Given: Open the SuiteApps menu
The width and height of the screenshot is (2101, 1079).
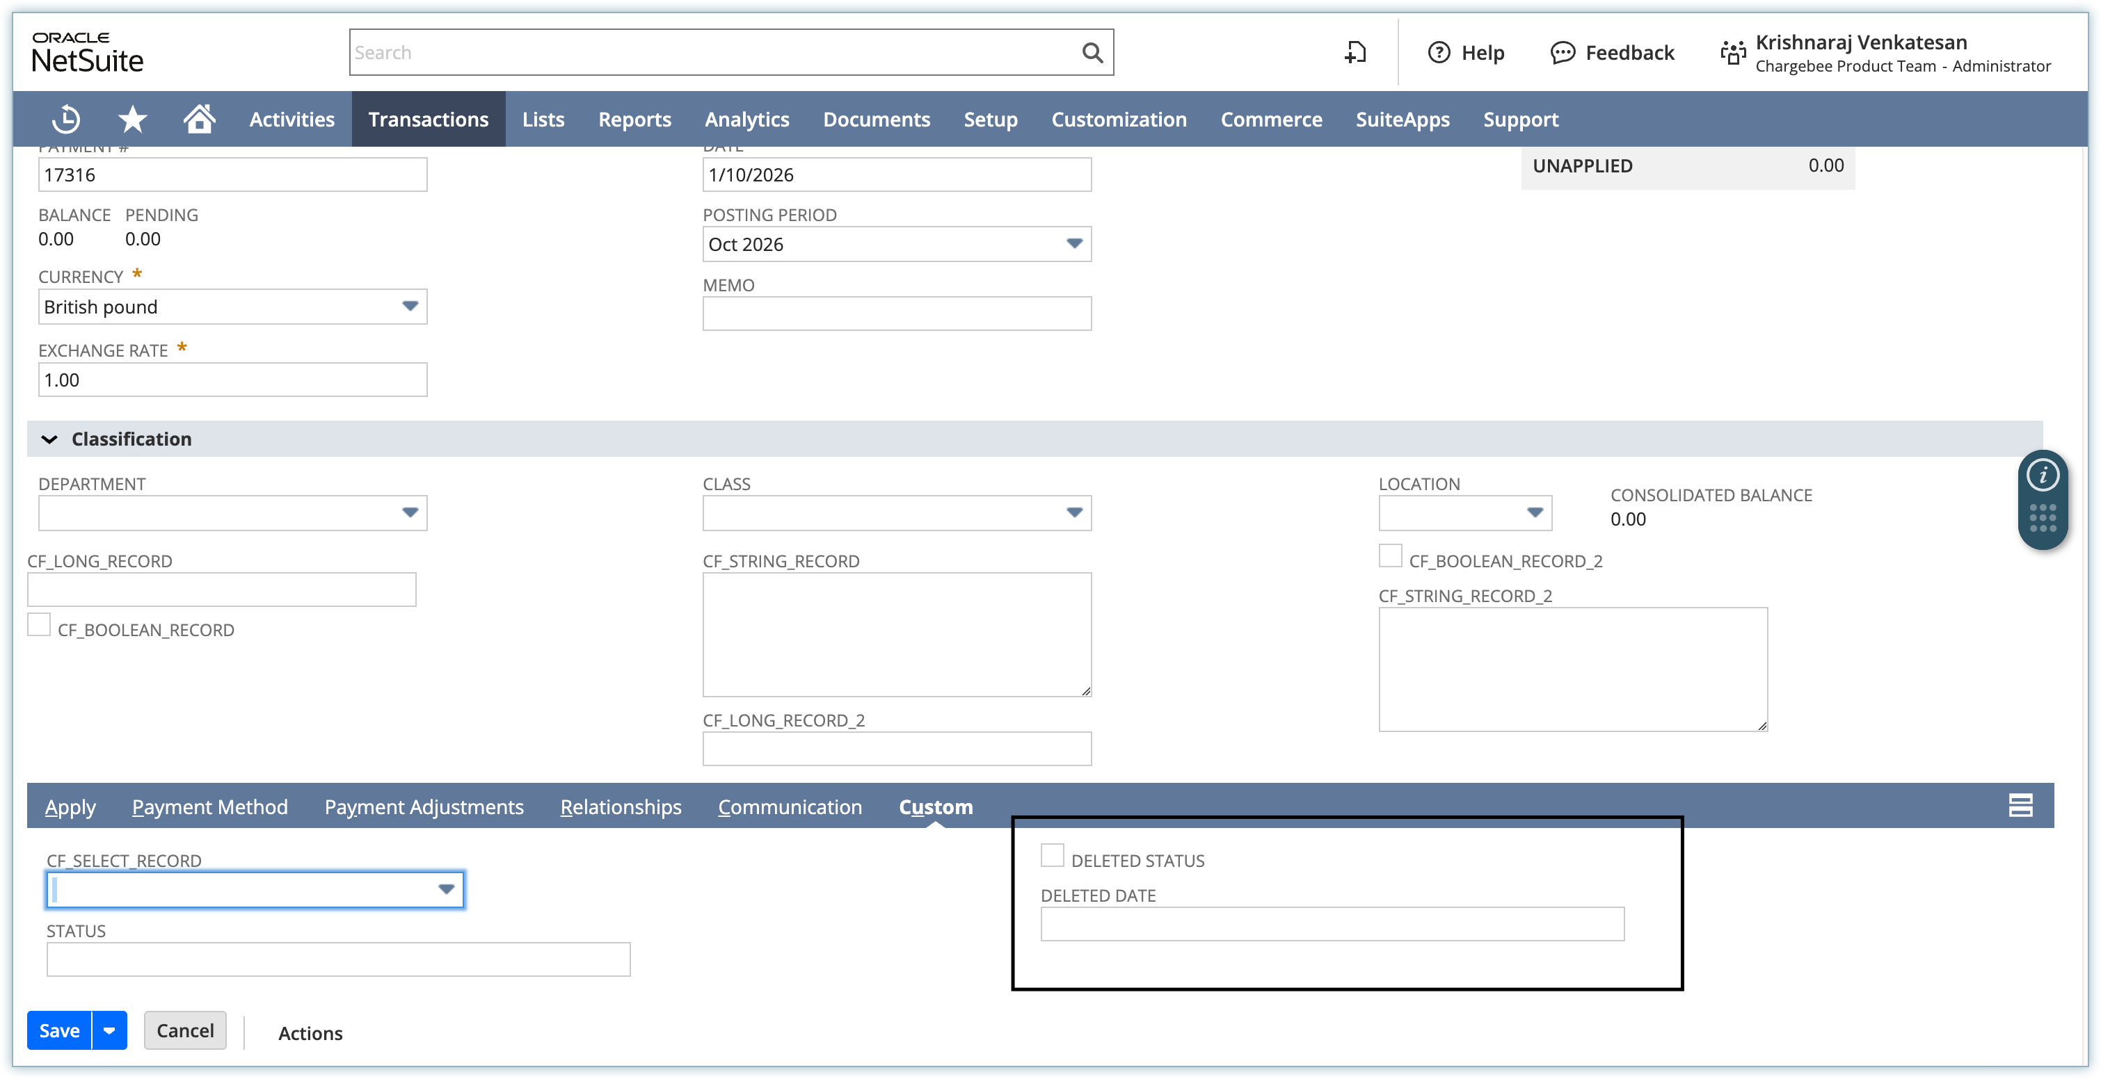Looking at the screenshot, I should point(1402,119).
